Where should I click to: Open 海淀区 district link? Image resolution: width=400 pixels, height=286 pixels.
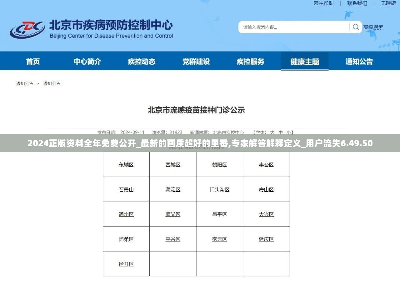click(173, 189)
